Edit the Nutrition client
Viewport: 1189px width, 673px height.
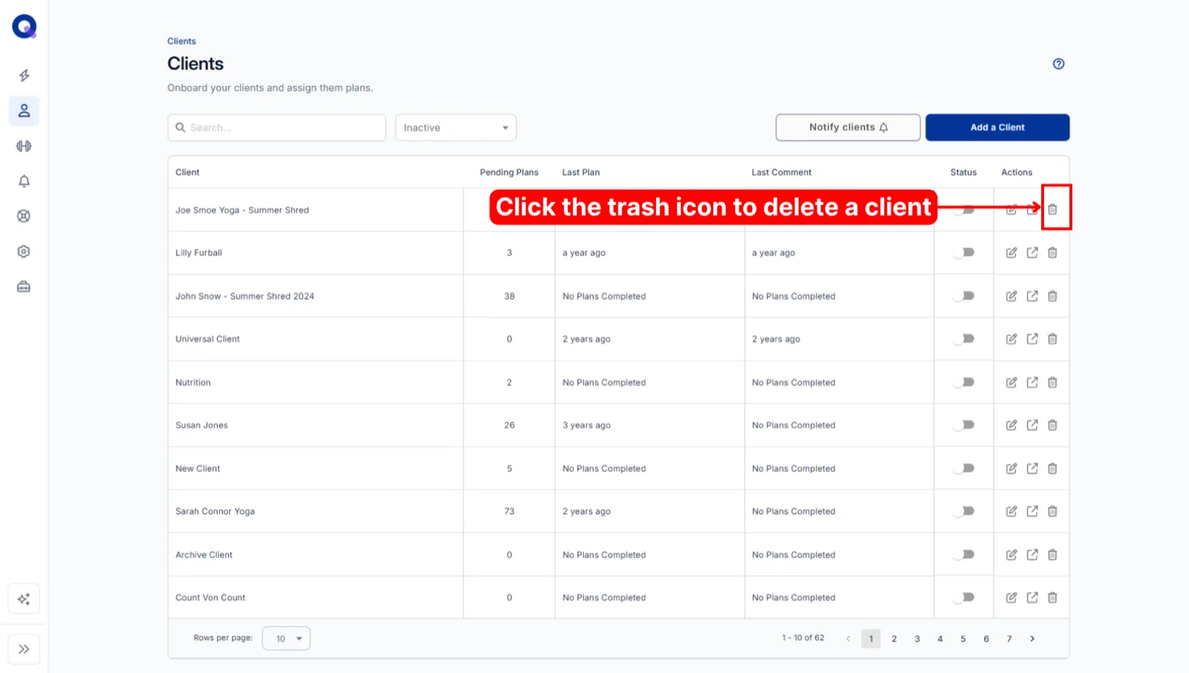(x=1011, y=383)
